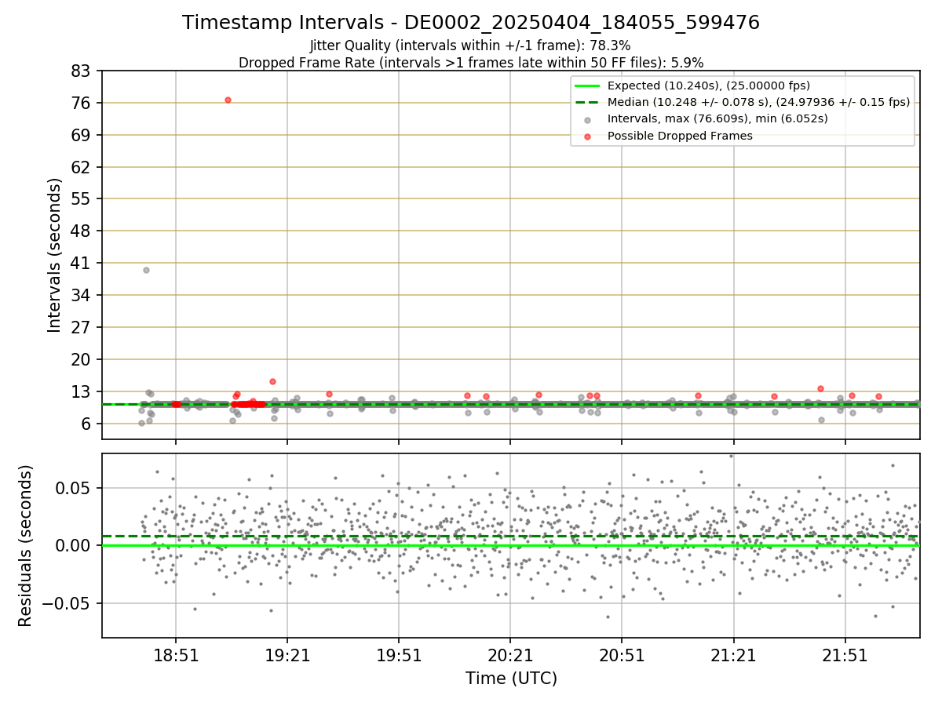Click the x-axis tick label "19:51"
This screenshot has width=942, height=706.
(399, 657)
